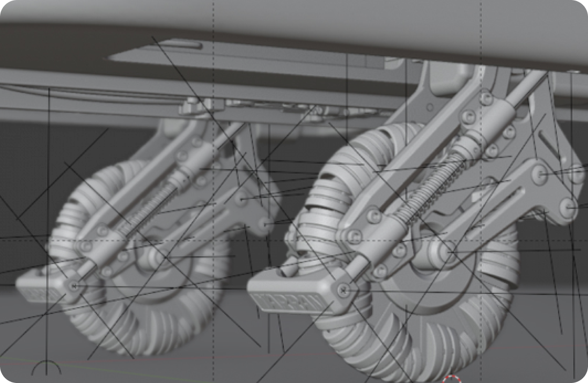Select the coil spring on the nearer suspension strut

[x=430, y=186]
